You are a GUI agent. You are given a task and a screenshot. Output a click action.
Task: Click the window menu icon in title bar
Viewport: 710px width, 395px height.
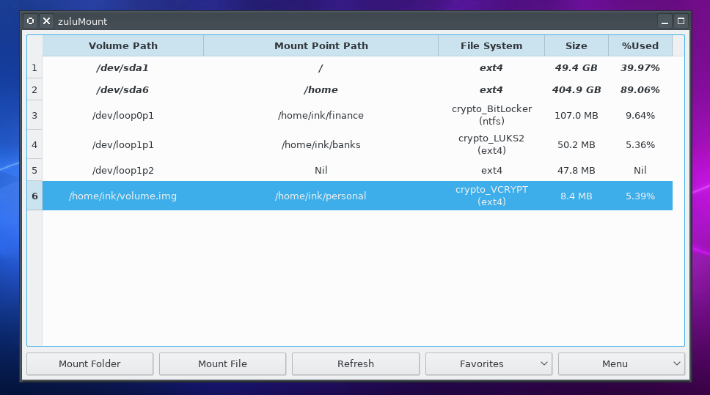30,21
